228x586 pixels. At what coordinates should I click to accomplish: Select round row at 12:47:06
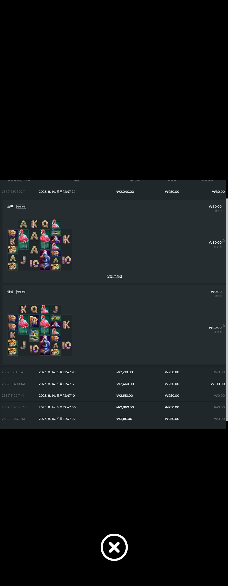click(x=113, y=407)
